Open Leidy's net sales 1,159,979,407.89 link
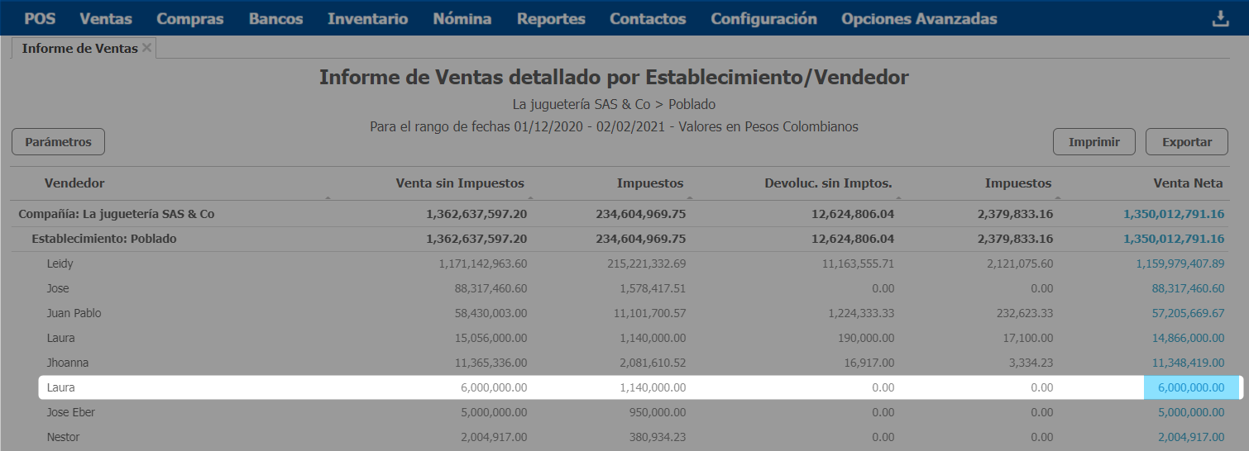Image resolution: width=1249 pixels, height=451 pixels. [1180, 263]
